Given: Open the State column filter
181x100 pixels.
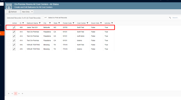Looking at the screenshot, I should [x=59, y=23].
